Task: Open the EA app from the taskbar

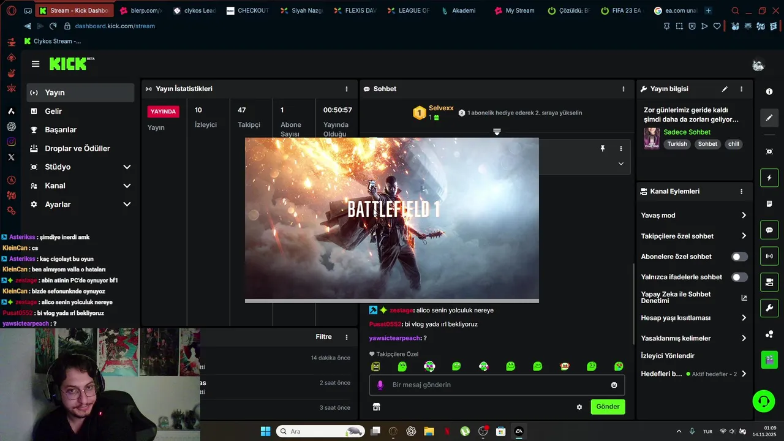Action: tap(519, 431)
